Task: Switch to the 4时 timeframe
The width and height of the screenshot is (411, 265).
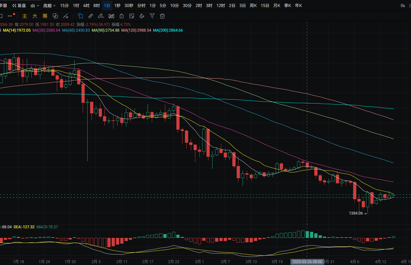Action: [x=86, y=5]
